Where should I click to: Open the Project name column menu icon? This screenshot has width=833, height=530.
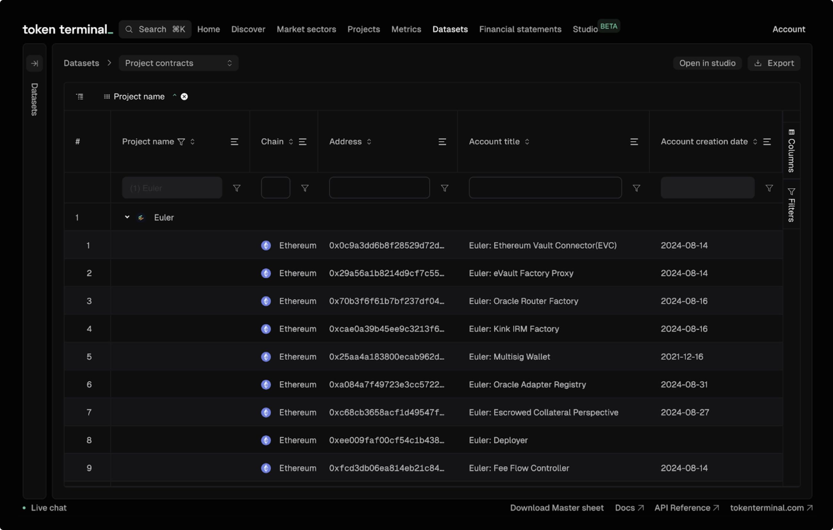(x=234, y=142)
